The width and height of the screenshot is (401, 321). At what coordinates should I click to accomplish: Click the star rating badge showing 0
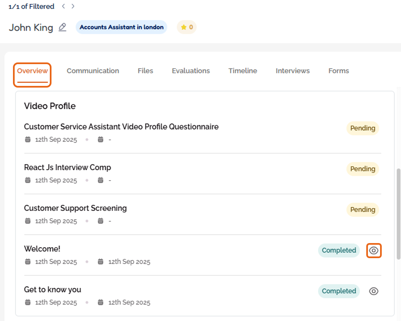[187, 27]
